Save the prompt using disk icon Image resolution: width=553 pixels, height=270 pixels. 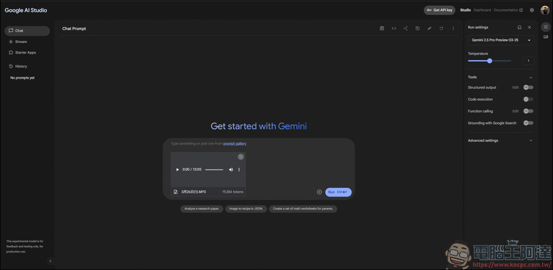[418, 29]
